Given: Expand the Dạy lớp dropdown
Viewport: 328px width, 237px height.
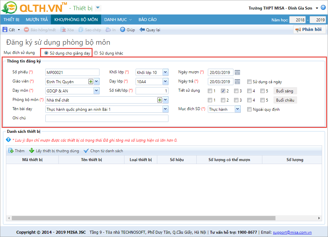Looking at the screenshot, I should [165, 82].
